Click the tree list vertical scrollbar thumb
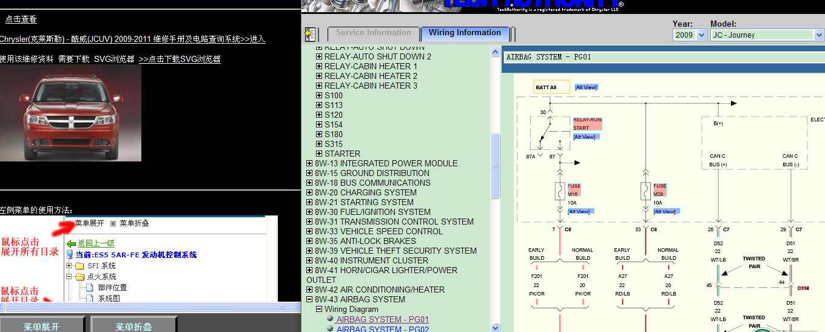825x332 pixels. pos(495,165)
